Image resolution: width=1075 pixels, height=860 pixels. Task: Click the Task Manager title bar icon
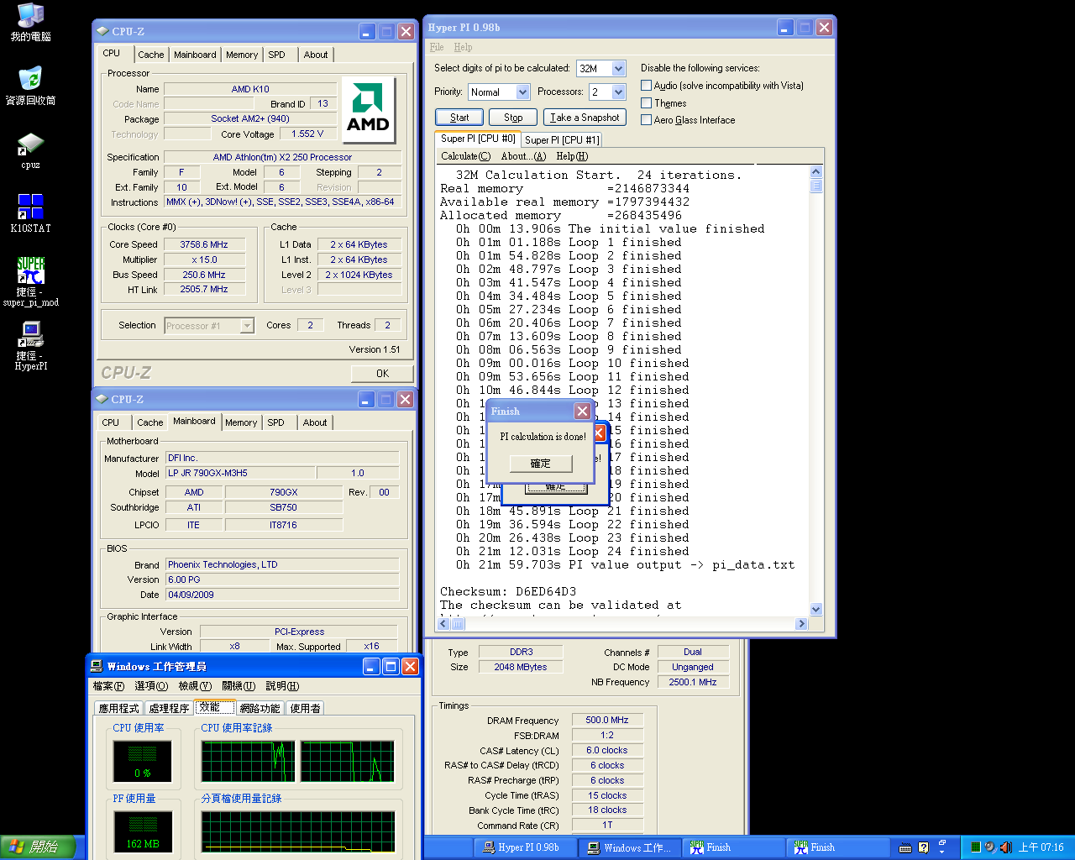tap(97, 666)
